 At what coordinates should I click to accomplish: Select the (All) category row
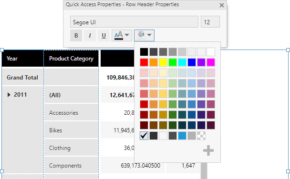71,95
